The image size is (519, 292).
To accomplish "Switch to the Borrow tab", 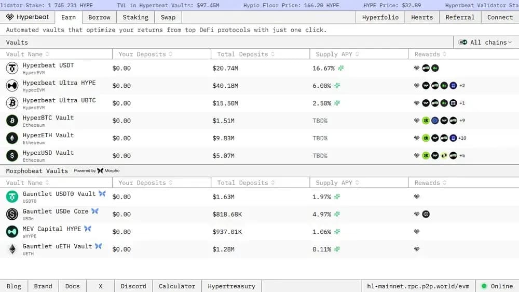I will point(99,17).
